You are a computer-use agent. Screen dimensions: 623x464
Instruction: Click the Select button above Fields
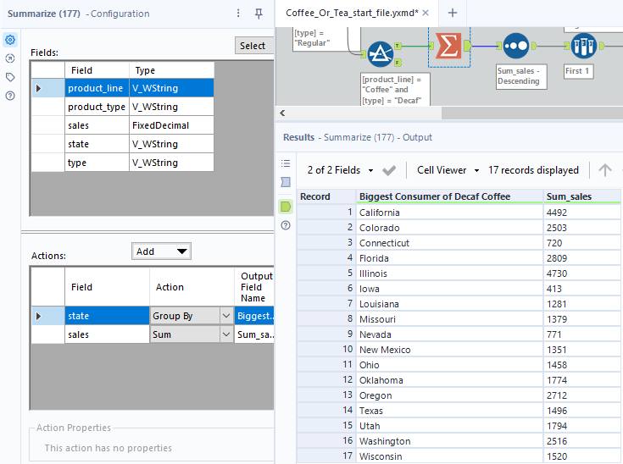254,46
